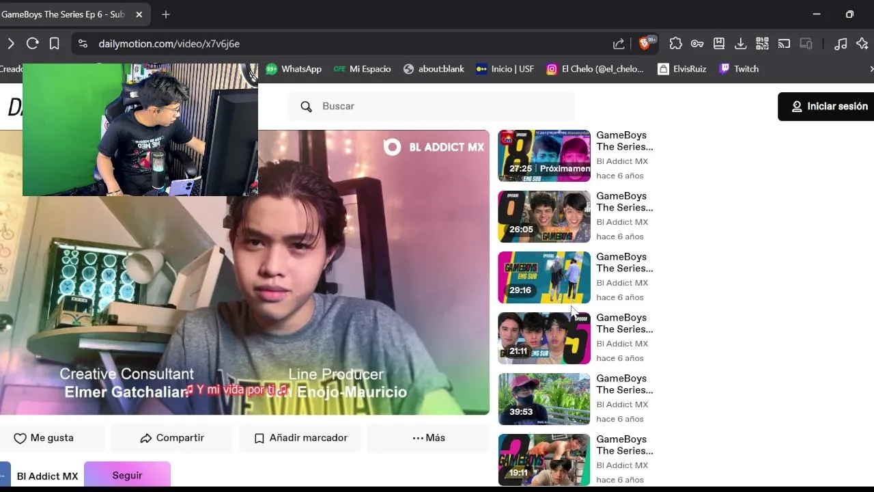
Task: Click Bl Addict MX under 29:16 video
Action: point(622,283)
